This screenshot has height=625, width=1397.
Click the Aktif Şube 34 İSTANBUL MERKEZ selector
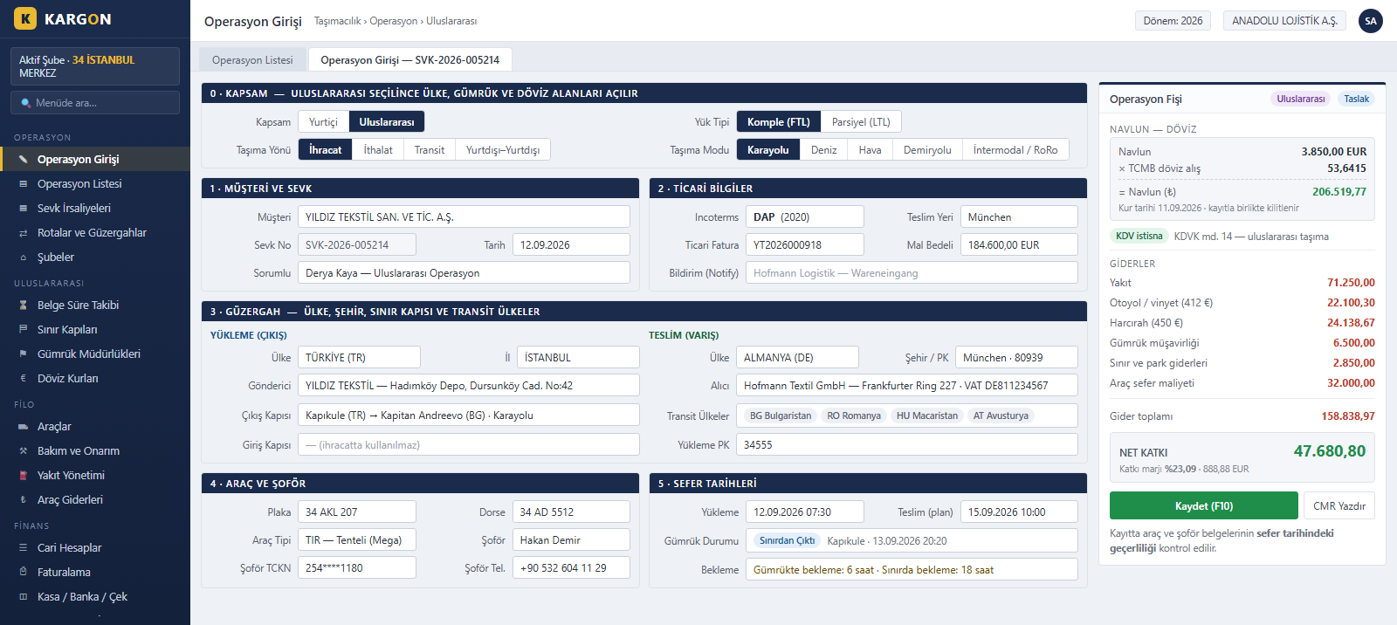95,66
